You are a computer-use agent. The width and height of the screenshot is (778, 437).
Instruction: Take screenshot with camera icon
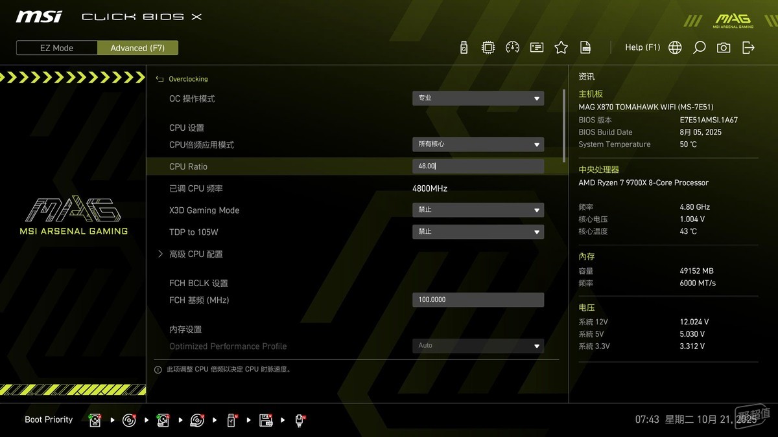[724, 47]
